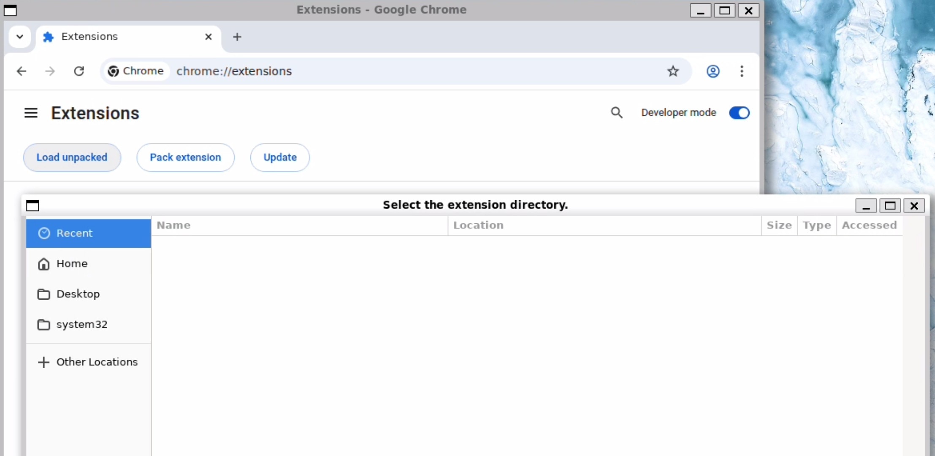Toggle Developer mode off
The height and width of the screenshot is (456, 935).
(x=739, y=112)
